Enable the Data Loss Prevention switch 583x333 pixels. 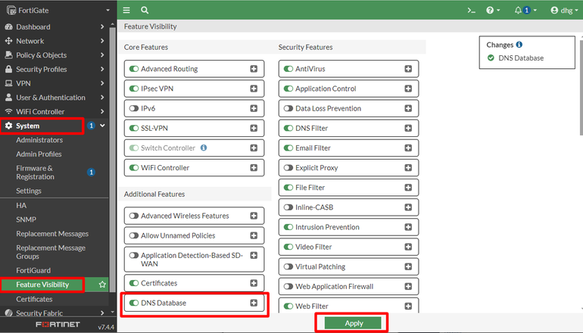click(x=288, y=108)
